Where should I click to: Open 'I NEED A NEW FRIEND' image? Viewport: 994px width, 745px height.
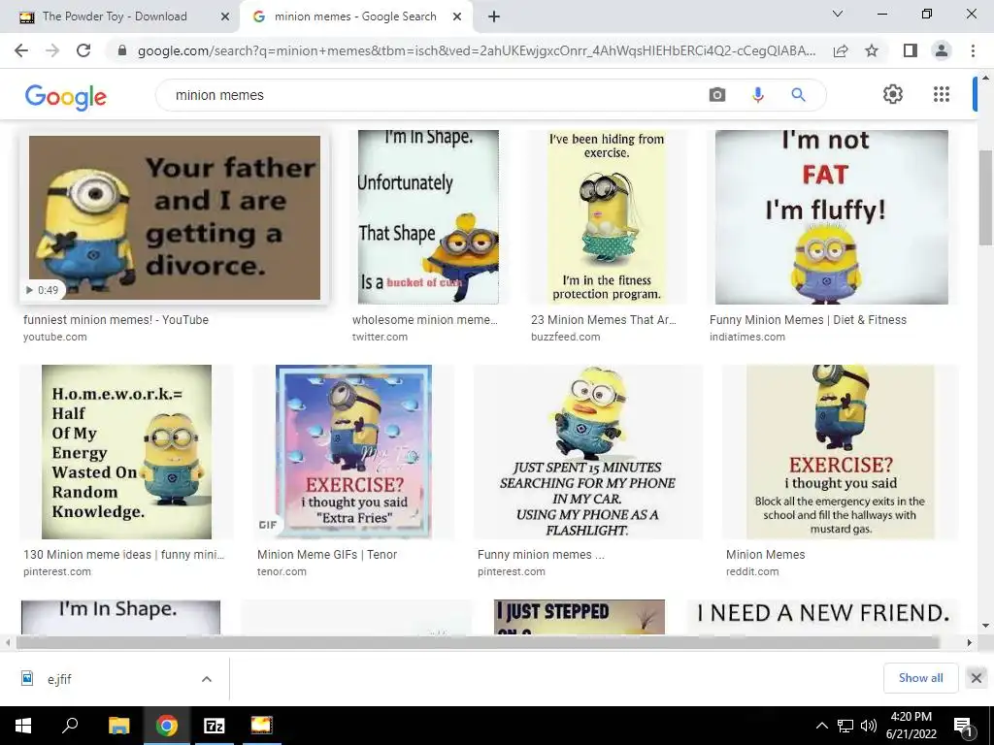[x=823, y=616]
